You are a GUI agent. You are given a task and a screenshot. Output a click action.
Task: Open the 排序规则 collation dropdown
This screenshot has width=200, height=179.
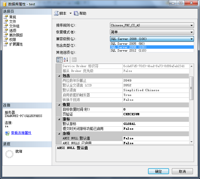(152, 25)
